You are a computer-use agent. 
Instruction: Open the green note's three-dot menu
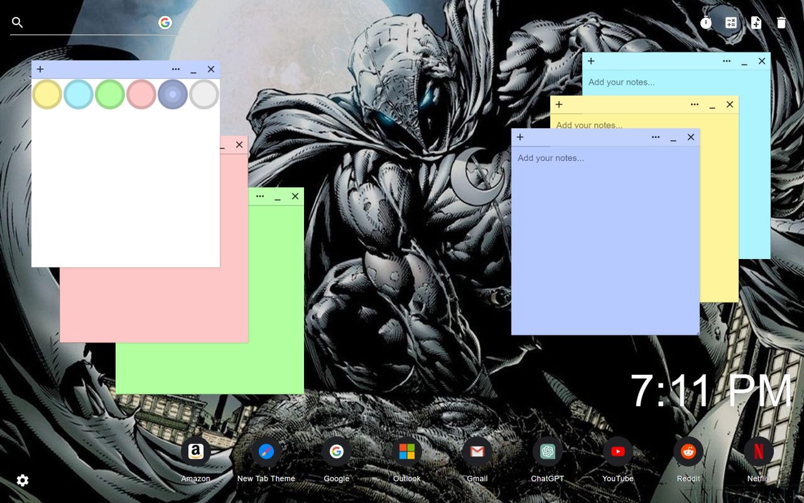(x=260, y=196)
